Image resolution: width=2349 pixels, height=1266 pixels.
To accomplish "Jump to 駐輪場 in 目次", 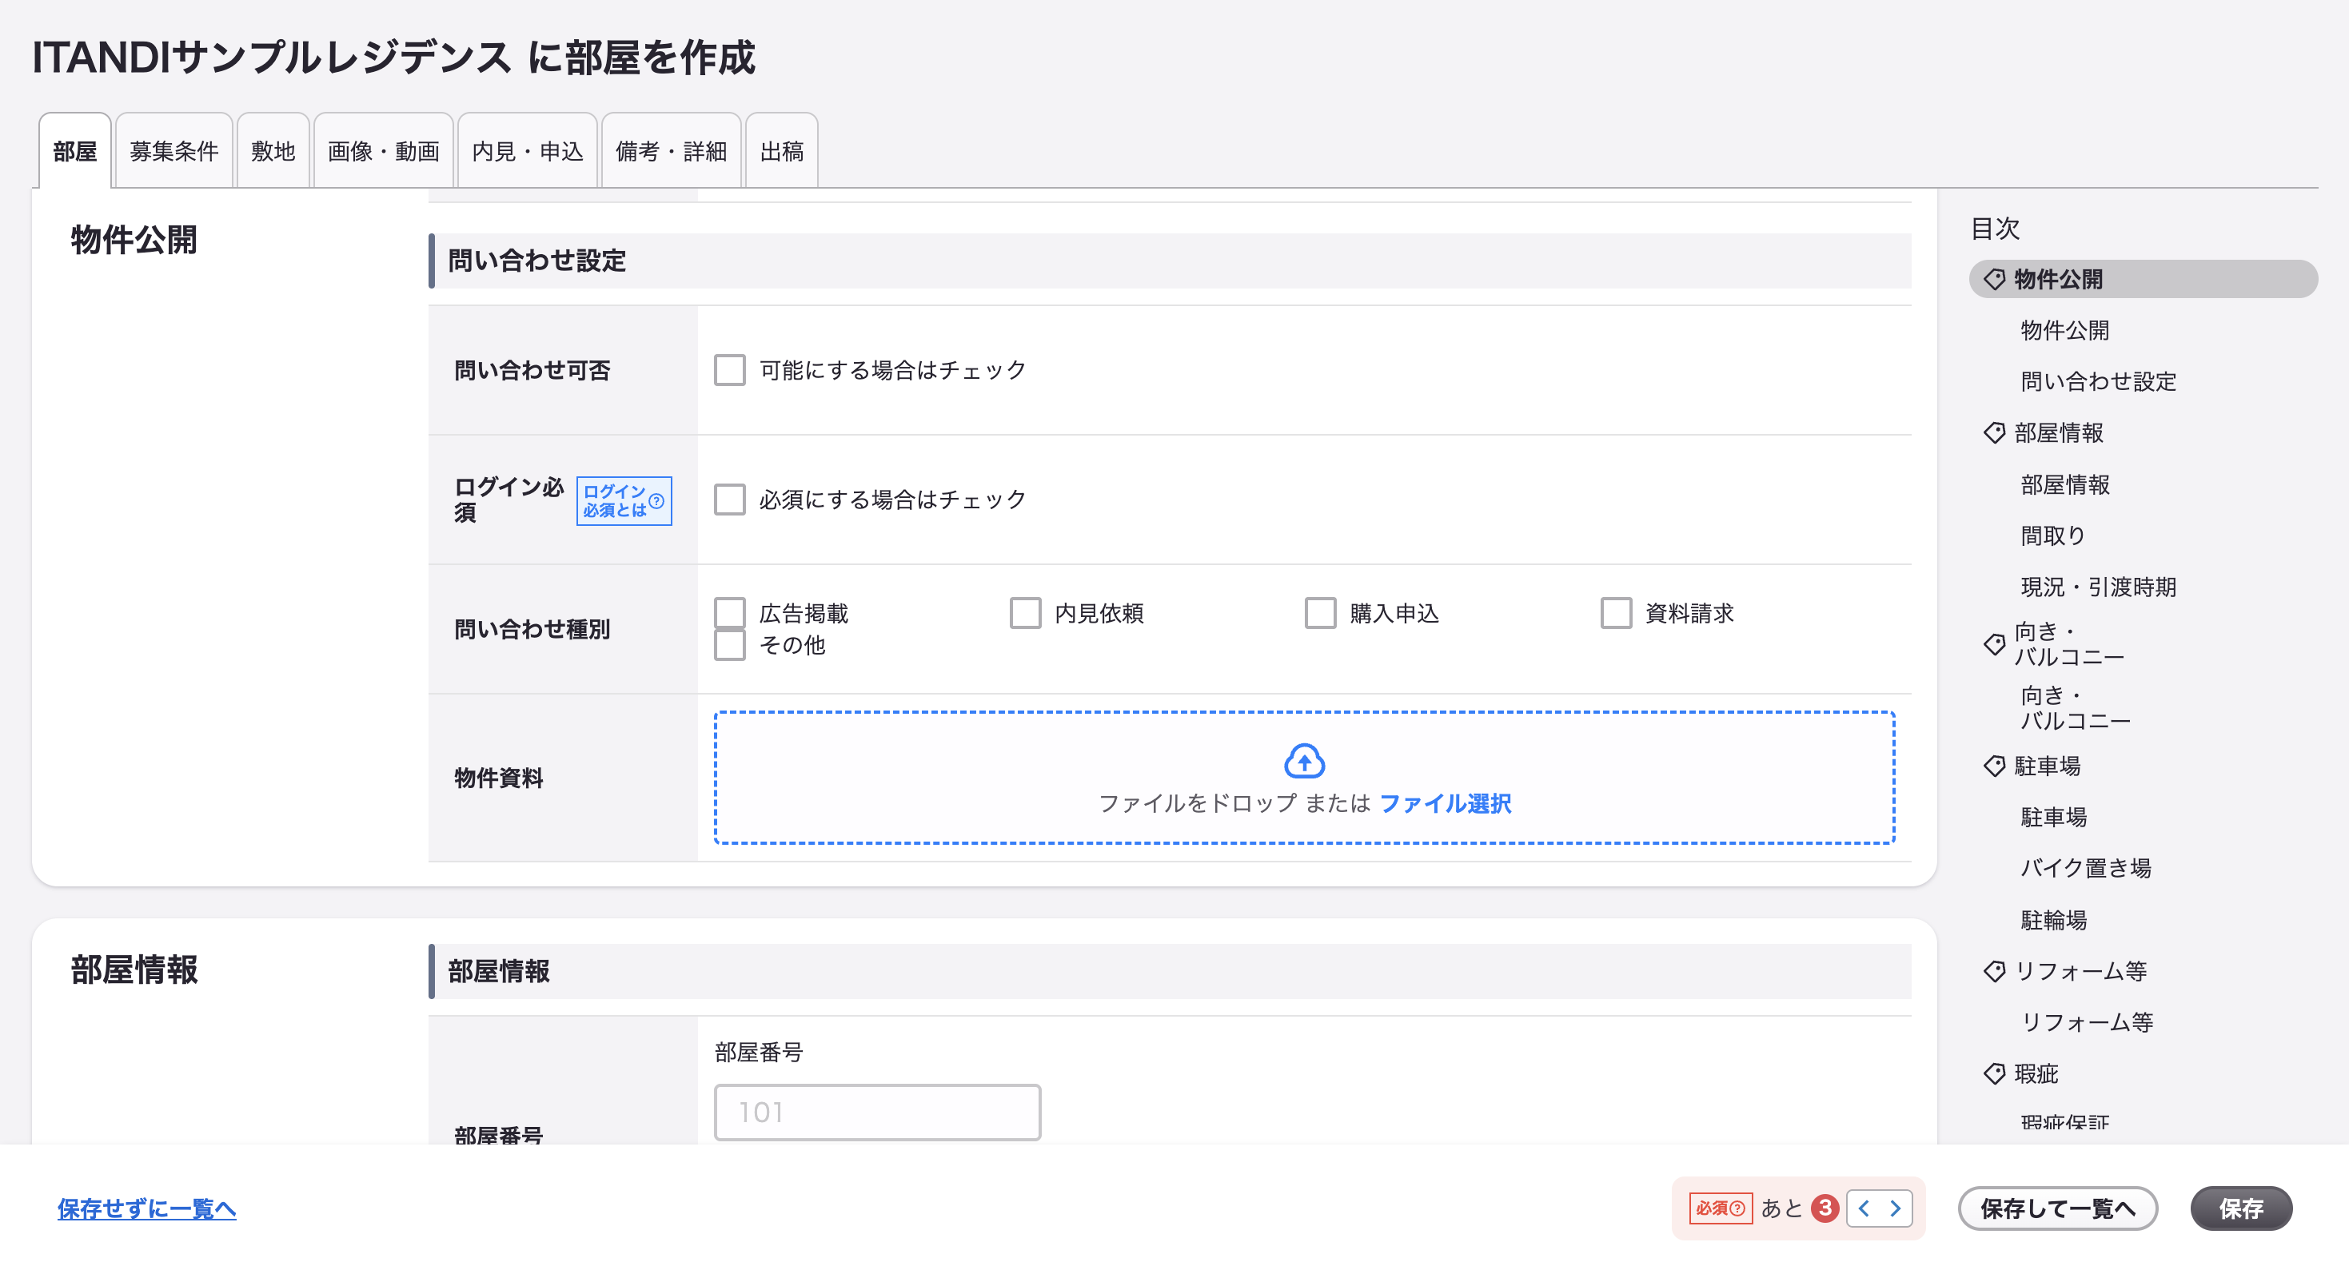I will (x=2053, y=920).
